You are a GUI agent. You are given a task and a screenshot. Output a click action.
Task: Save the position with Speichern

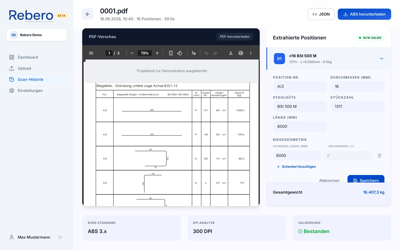366,179
